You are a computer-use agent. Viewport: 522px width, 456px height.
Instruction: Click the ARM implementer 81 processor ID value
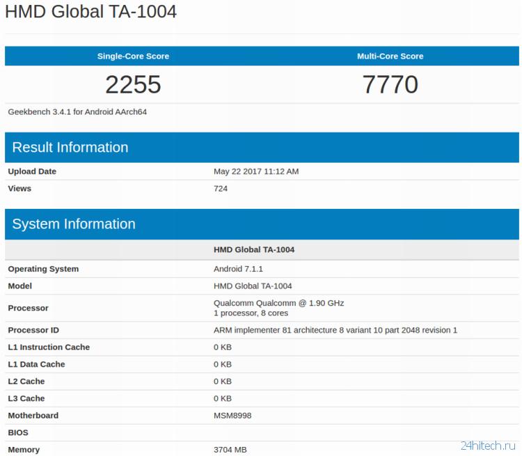[335, 330]
